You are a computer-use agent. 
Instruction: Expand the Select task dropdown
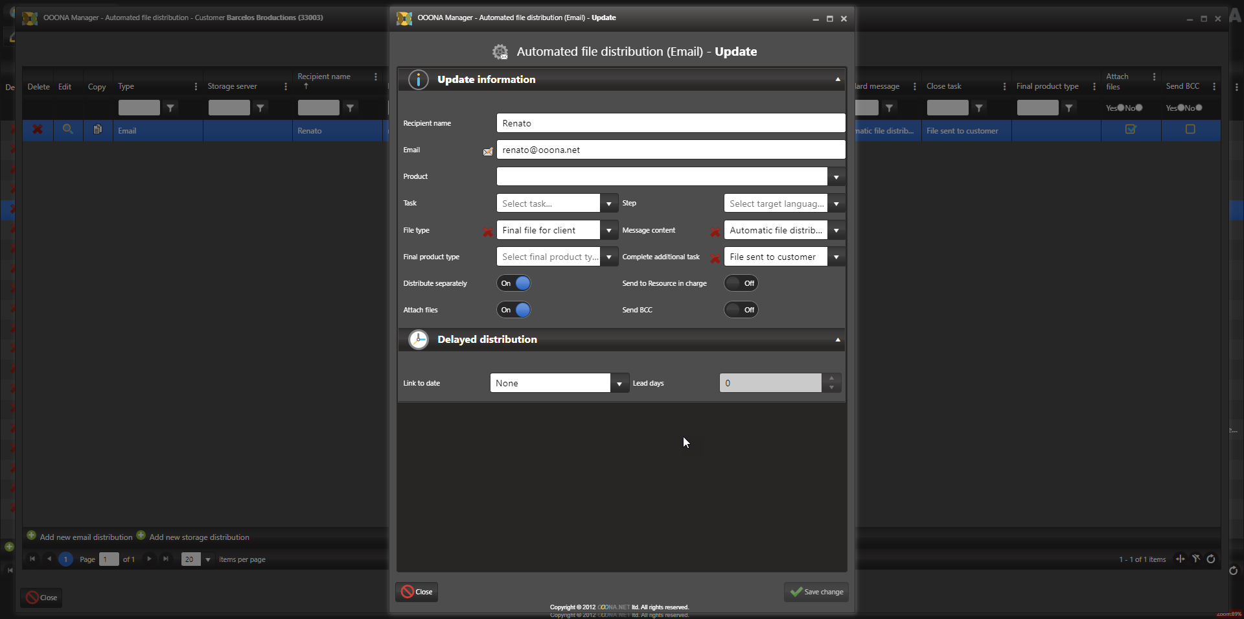[608, 204]
